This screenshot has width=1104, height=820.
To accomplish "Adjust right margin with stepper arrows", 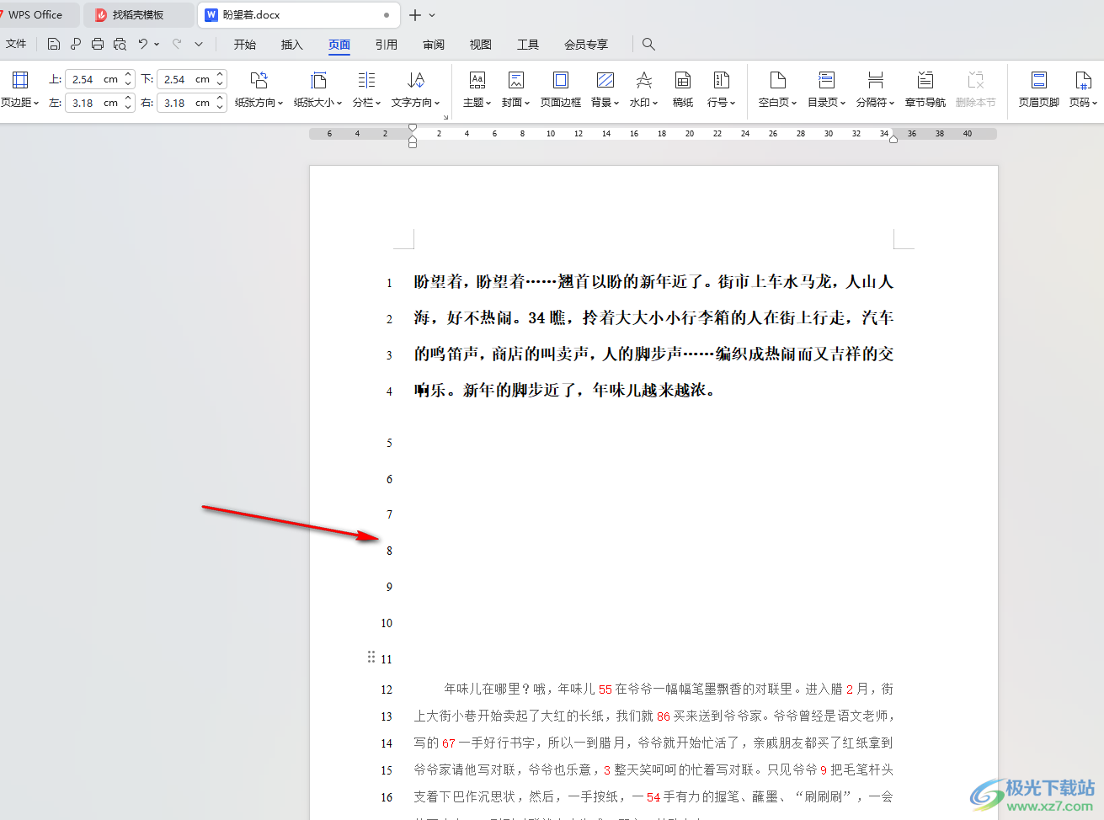I will point(220,103).
